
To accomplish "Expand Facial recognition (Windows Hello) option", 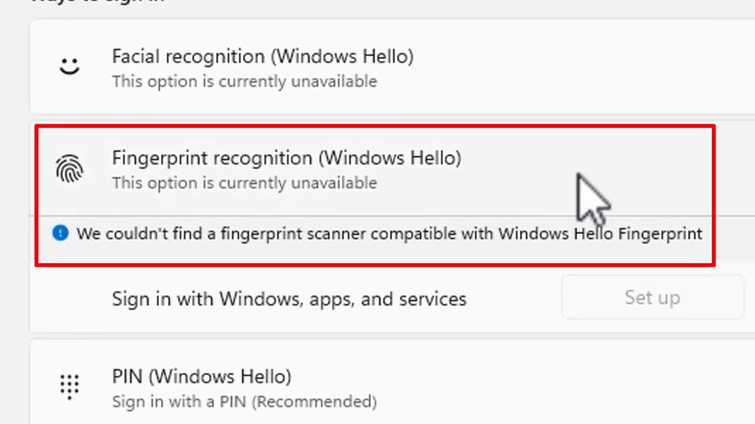I will (392, 67).
